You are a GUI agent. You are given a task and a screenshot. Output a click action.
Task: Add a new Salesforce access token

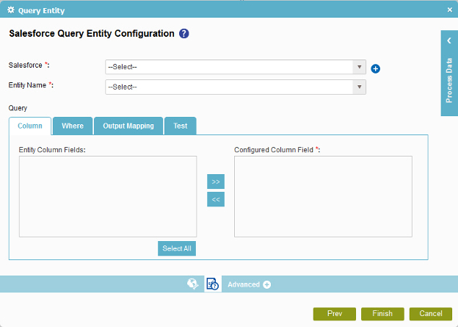pyautogui.click(x=375, y=69)
